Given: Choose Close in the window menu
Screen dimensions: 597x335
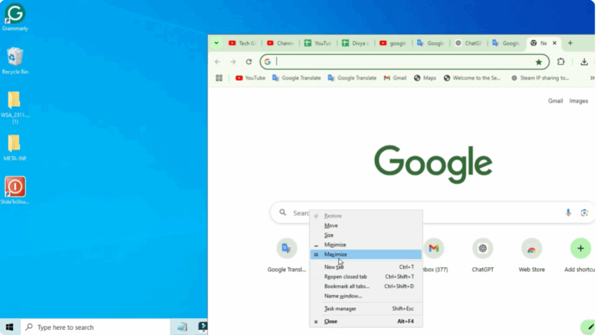Looking at the screenshot, I should tap(366, 321).
